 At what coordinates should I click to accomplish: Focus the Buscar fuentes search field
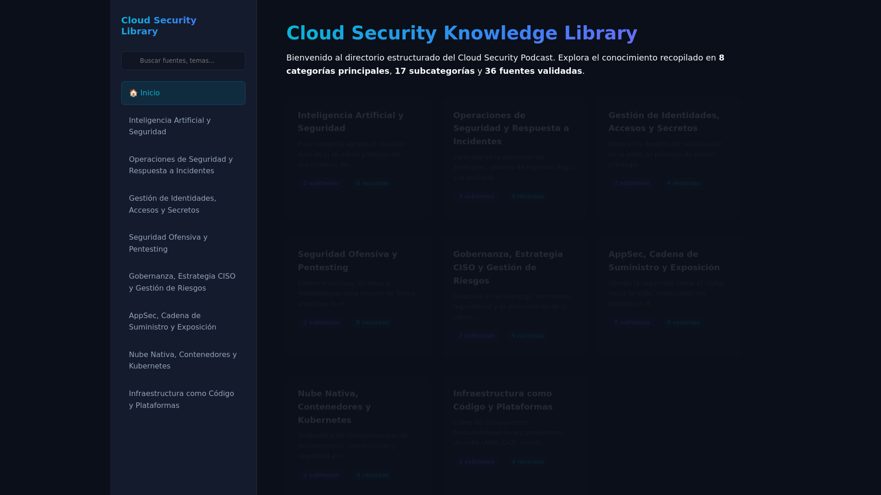click(x=183, y=60)
